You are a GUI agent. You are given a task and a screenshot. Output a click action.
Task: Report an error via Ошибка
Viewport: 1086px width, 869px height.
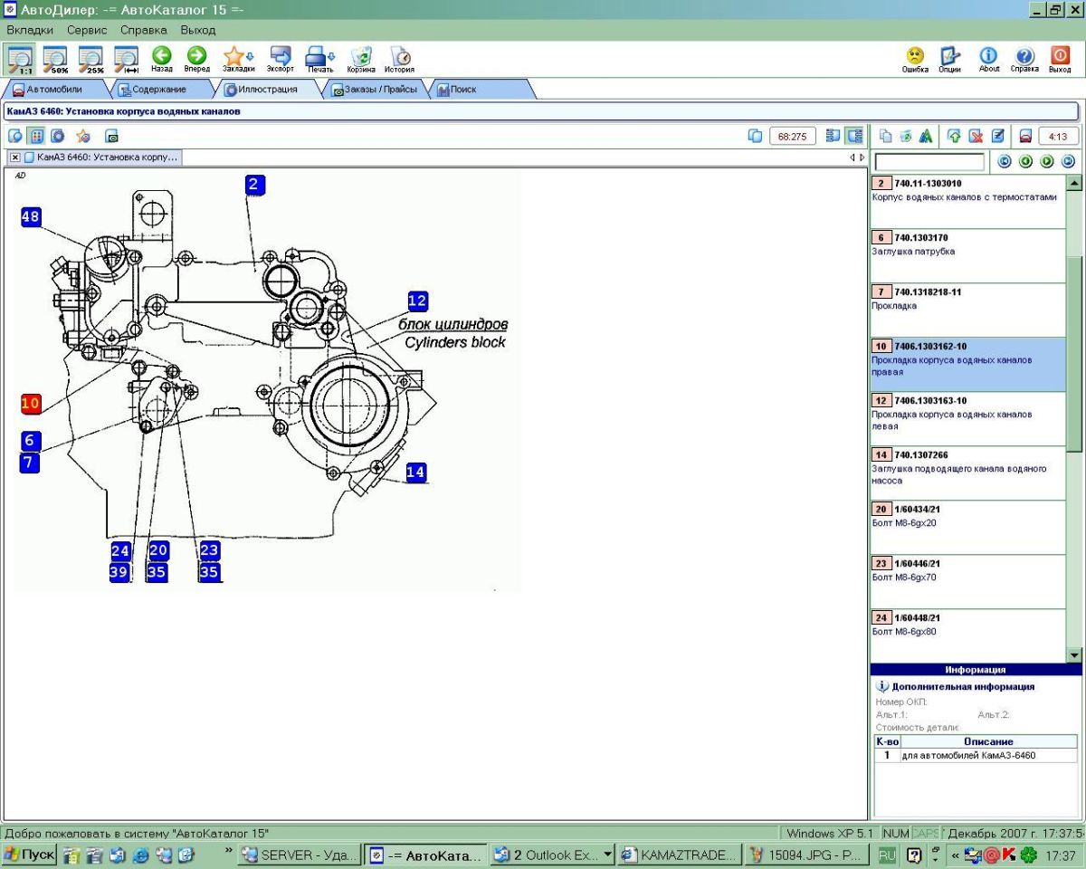click(915, 60)
